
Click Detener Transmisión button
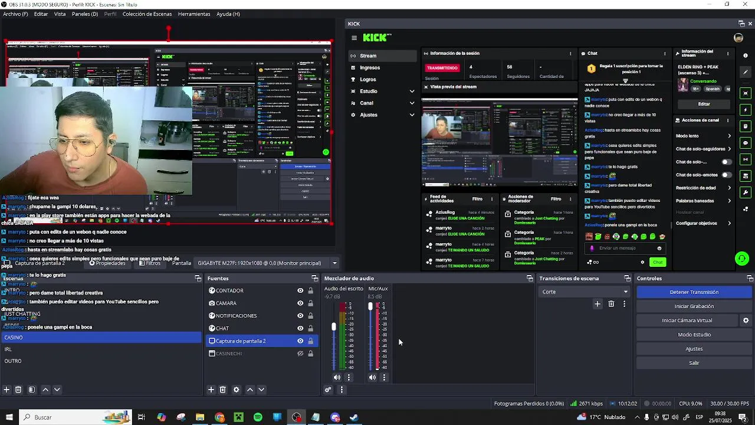pos(694,292)
